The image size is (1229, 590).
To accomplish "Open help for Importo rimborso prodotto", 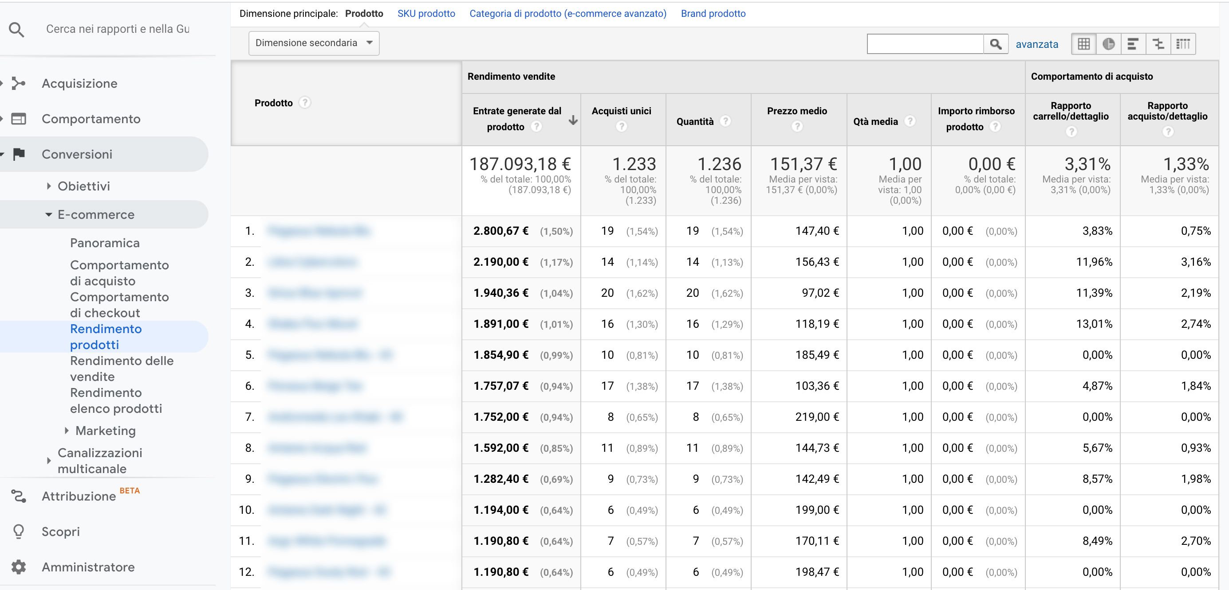I will click(995, 126).
